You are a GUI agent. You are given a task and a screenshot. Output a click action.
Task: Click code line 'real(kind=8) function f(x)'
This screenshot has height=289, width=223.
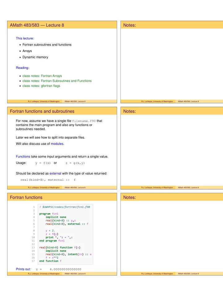point(60,247)
